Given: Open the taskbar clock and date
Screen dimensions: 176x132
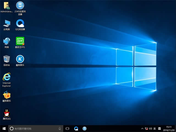Looking at the screenshot, I should pos(168,128).
